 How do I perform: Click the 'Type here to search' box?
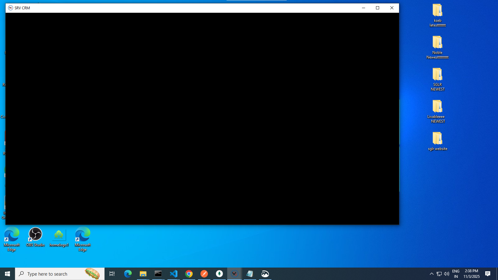(x=53, y=274)
